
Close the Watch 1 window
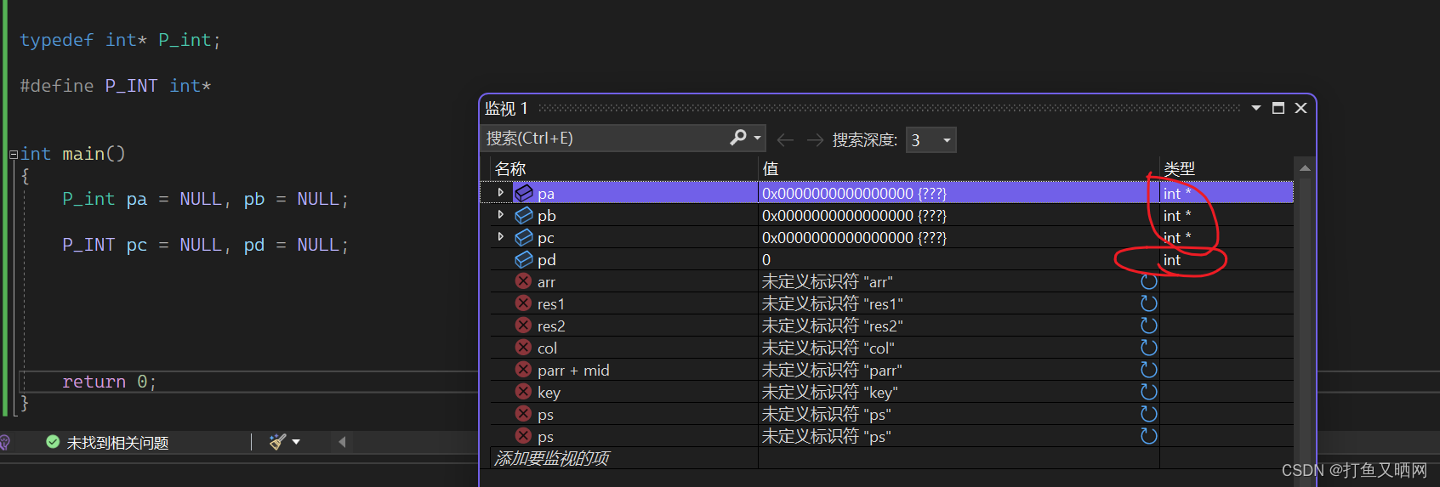click(x=1301, y=108)
